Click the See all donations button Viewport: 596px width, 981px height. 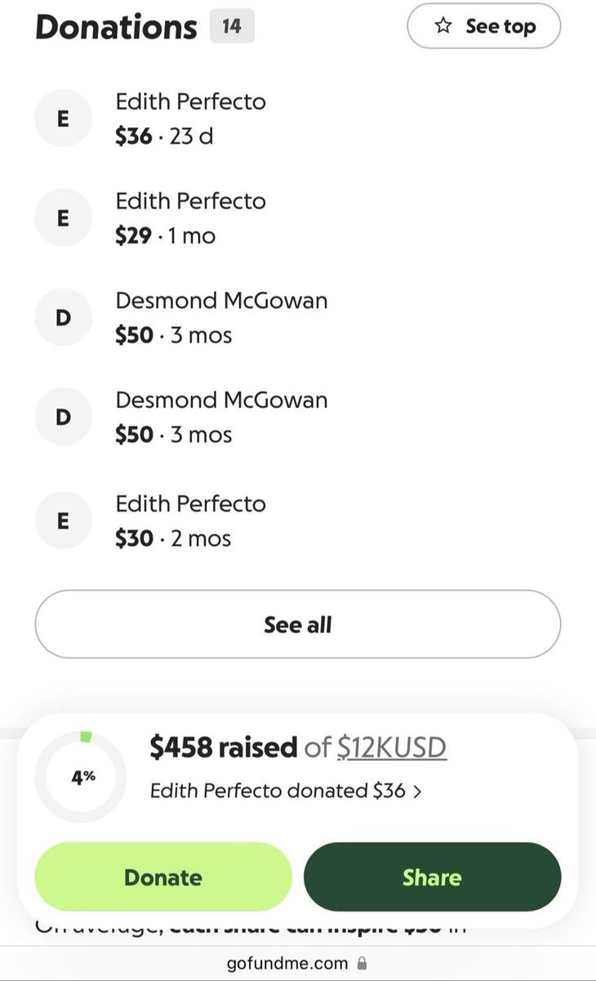[297, 625]
